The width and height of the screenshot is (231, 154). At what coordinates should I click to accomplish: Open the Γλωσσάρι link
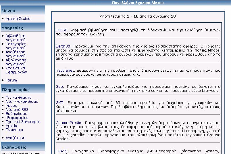[x=14, y=130]
